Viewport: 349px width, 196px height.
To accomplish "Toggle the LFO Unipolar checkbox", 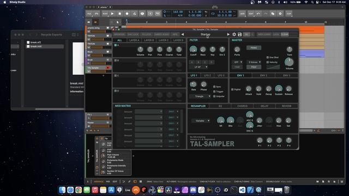I will 214,96.
